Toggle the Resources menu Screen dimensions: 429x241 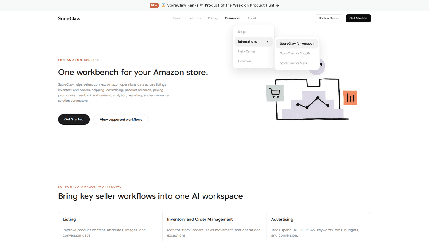232,18
